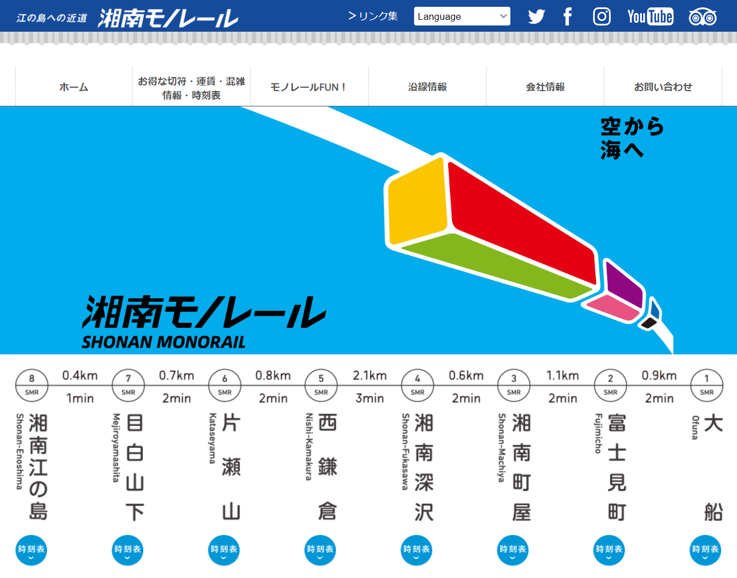
Task: Open the Instagram icon in header
Action: (602, 16)
